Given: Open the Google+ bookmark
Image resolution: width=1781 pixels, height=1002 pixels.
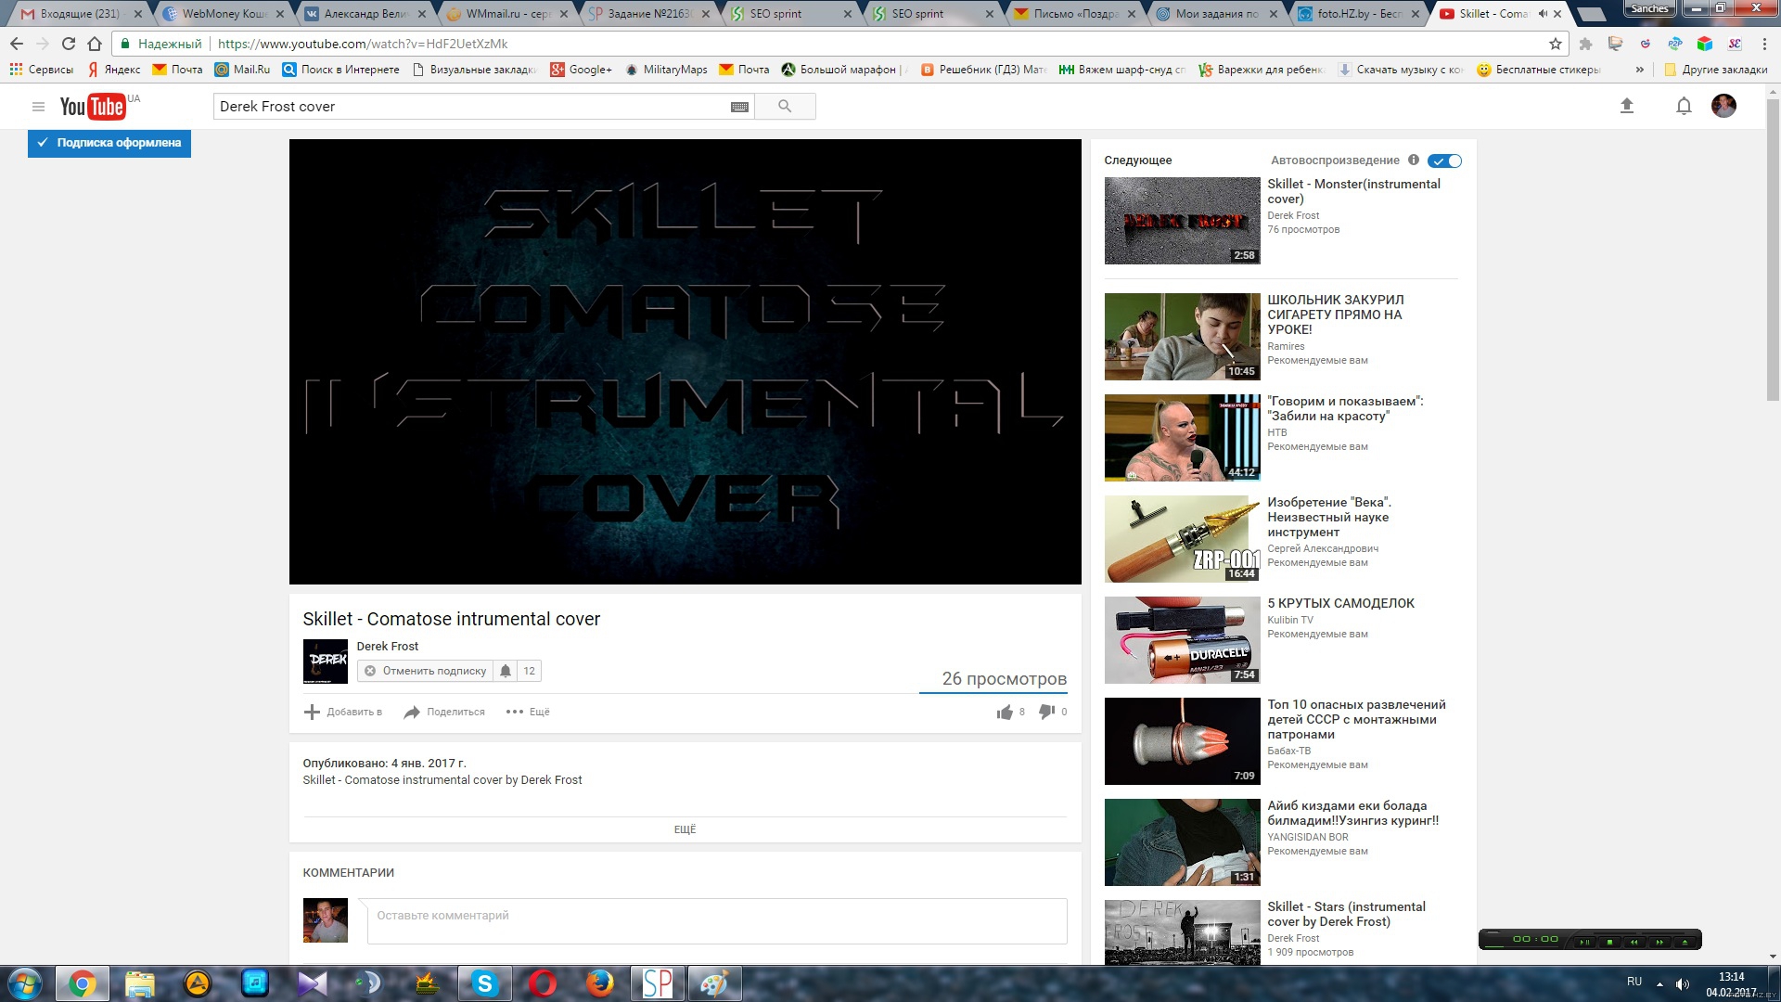Looking at the screenshot, I should point(582,70).
